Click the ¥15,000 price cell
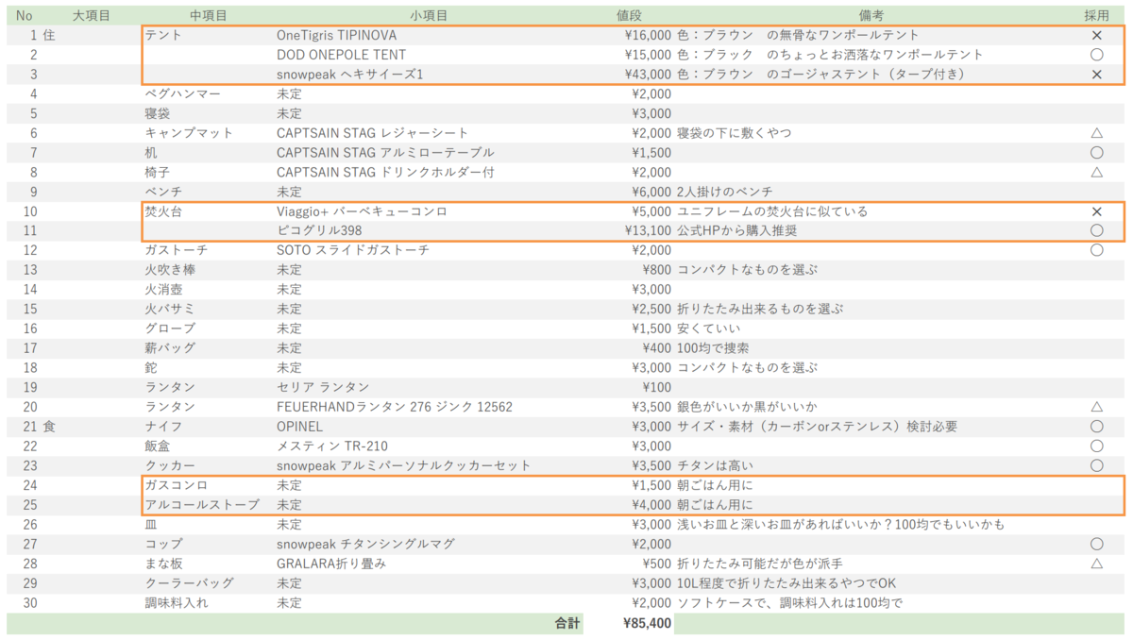This screenshot has height=640, width=1133. coord(648,55)
